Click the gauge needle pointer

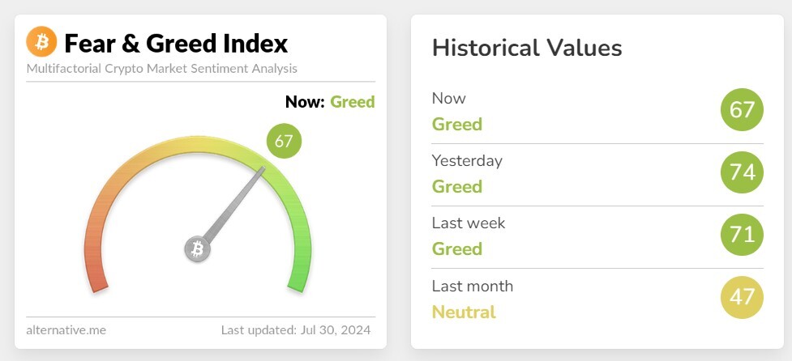click(x=234, y=204)
